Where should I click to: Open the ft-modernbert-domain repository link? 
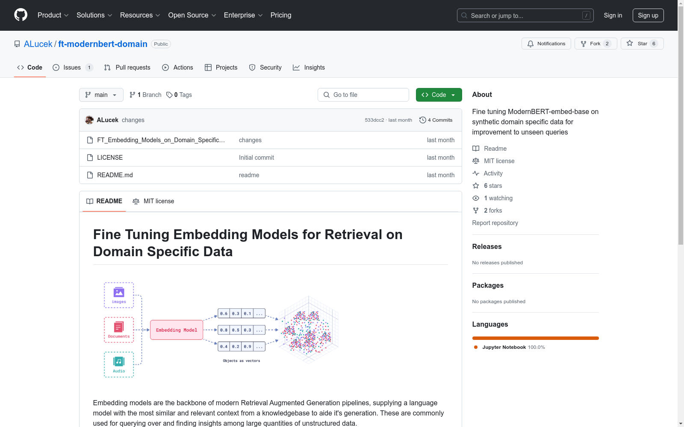[x=103, y=44]
